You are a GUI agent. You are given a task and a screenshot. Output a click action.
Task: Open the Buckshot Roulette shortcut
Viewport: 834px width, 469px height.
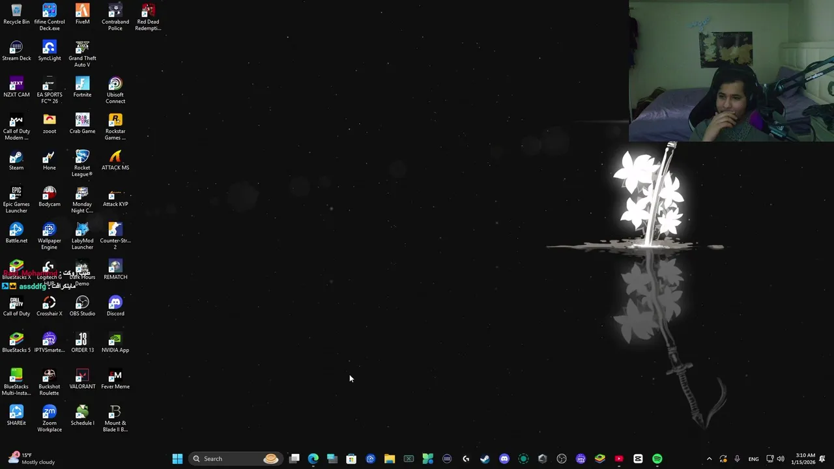50,382
